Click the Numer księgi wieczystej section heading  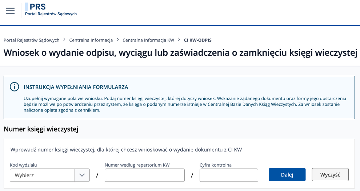41,129
